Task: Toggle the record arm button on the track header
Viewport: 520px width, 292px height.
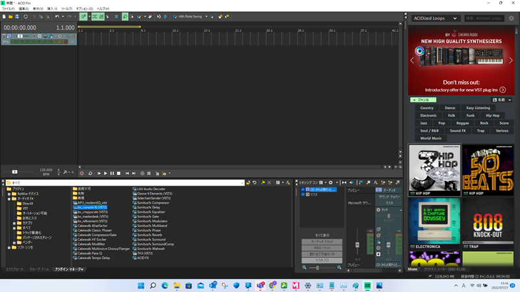Action: pos(34,36)
